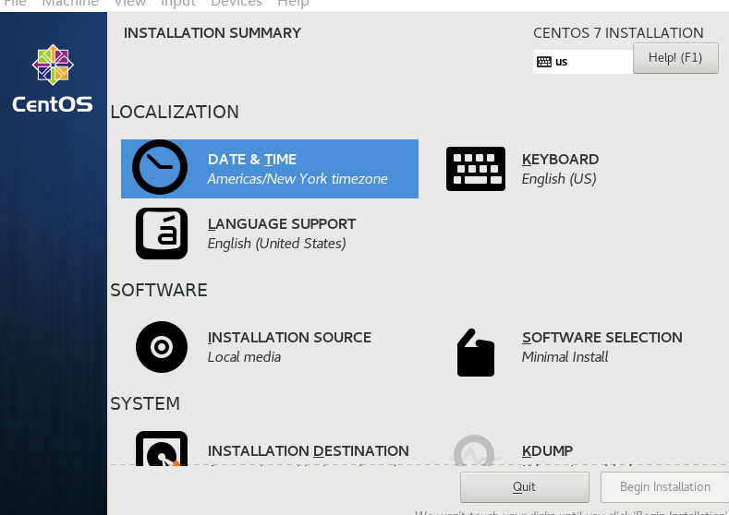This screenshot has height=515, width=729.
Task: Open the View menu
Action: 130,4
